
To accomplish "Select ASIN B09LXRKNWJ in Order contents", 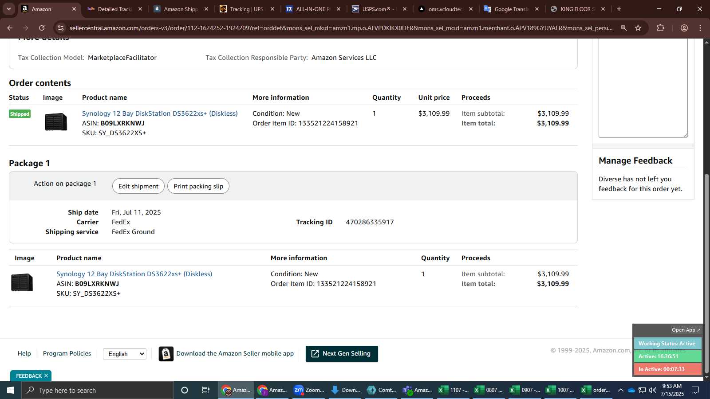I will (x=122, y=123).
